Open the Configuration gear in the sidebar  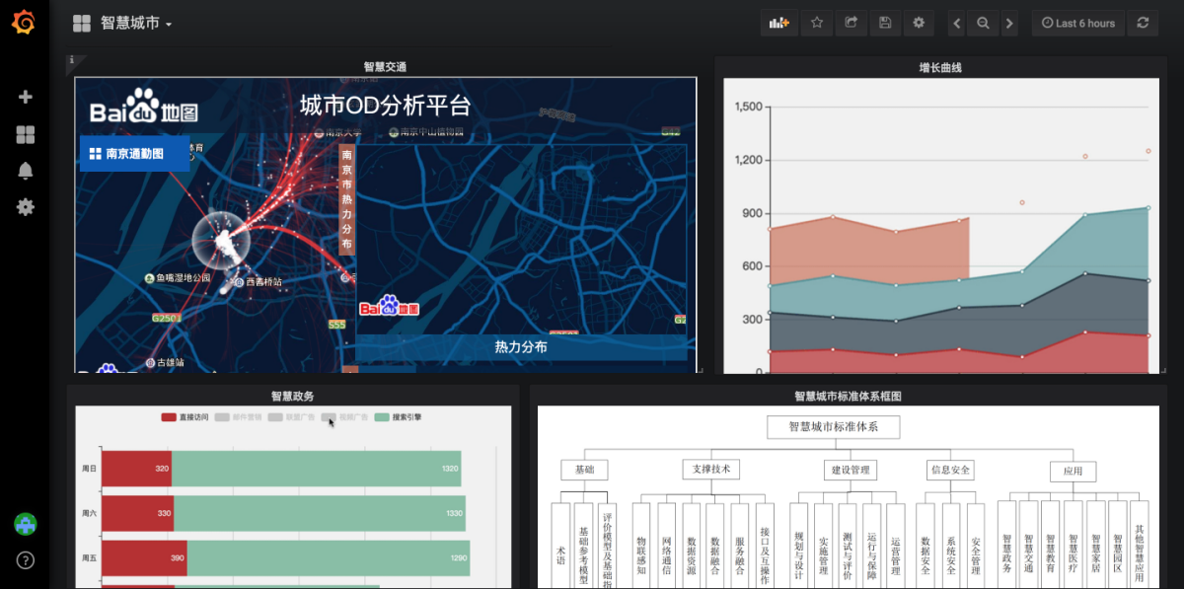coord(26,207)
